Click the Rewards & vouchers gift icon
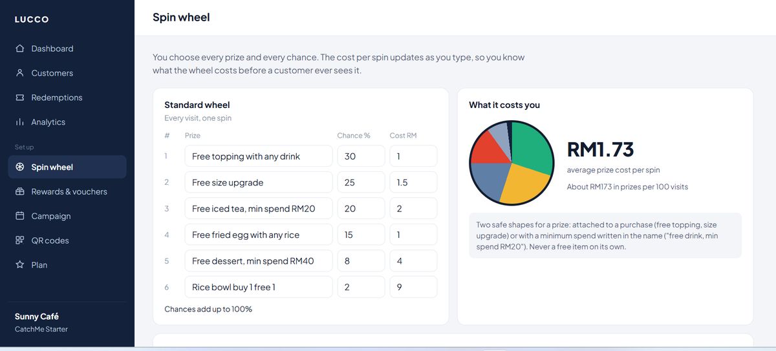Viewport: 776px width, 351px height. click(x=19, y=191)
